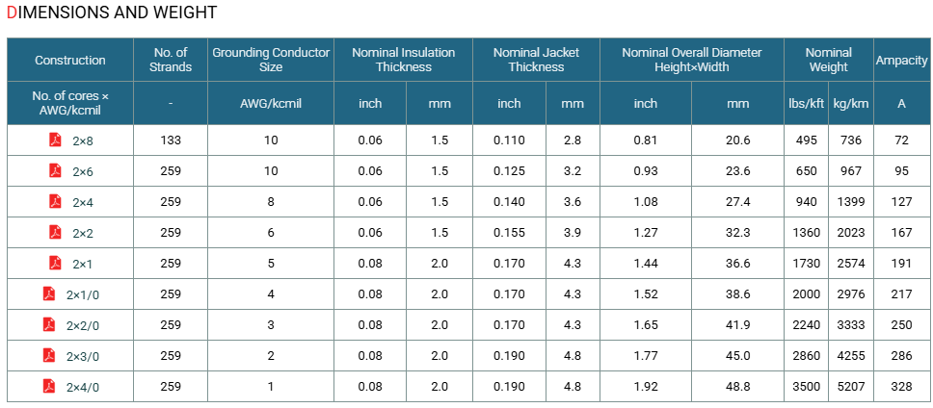This screenshot has height=408, width=933.
Task: Click the Construction column header
Action: pyautogui.click(x=70, y=60)
